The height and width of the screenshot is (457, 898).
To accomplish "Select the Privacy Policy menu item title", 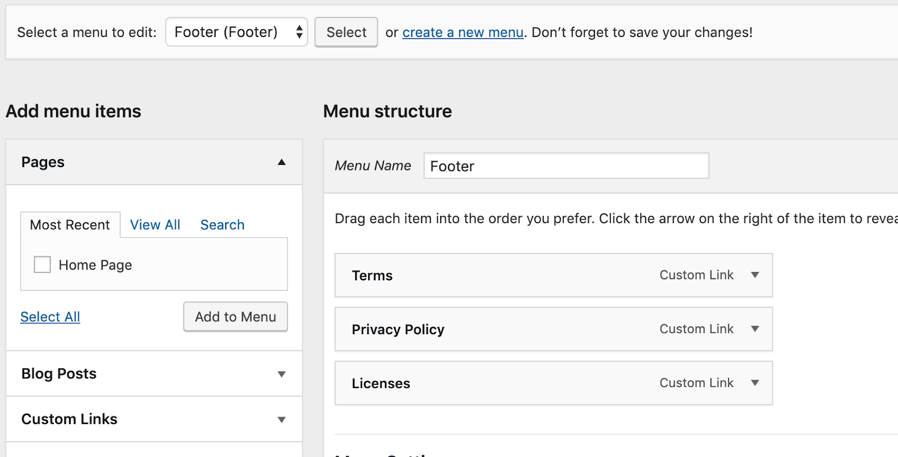I will tap(398, 329).
